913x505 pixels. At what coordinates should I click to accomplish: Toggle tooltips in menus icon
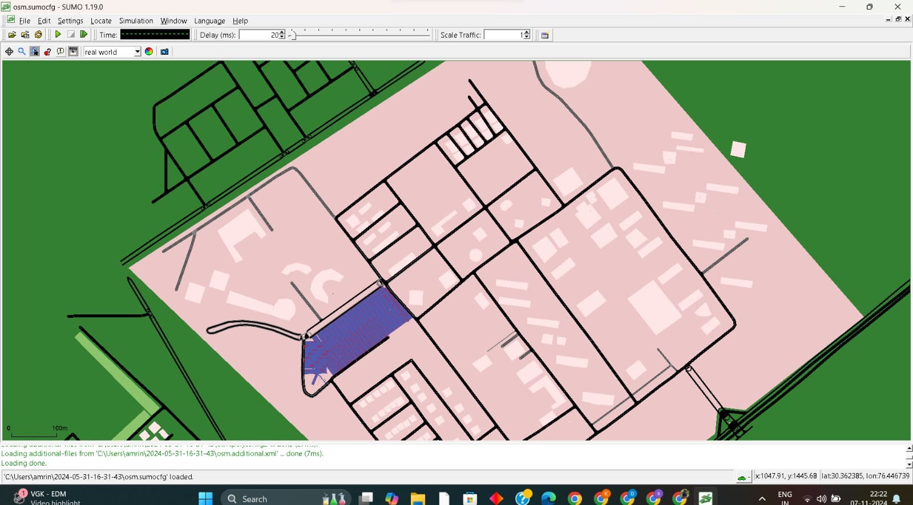pyautogui.click(x=73, y=51)
